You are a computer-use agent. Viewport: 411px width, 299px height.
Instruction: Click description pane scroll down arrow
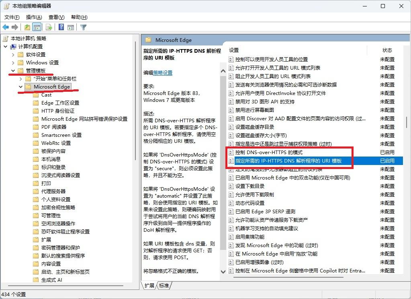(x=223, y=272)
